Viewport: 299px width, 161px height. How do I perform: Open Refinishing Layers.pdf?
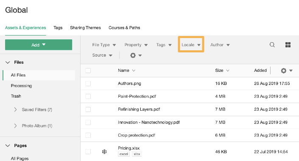coord(139,109)
